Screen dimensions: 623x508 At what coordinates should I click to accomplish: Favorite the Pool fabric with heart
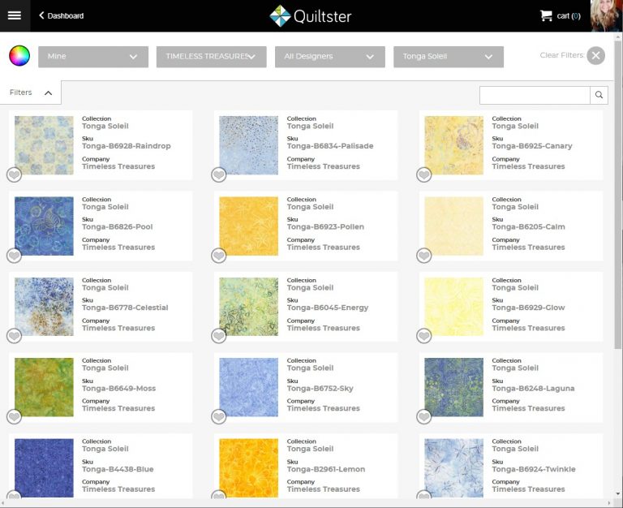point(15,256)
